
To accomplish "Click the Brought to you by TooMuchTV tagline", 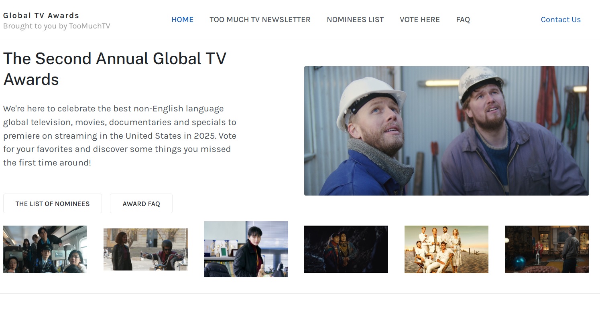I will tap(57, 26).
